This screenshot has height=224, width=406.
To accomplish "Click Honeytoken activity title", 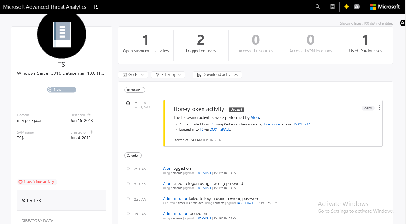I will point(199,109).
